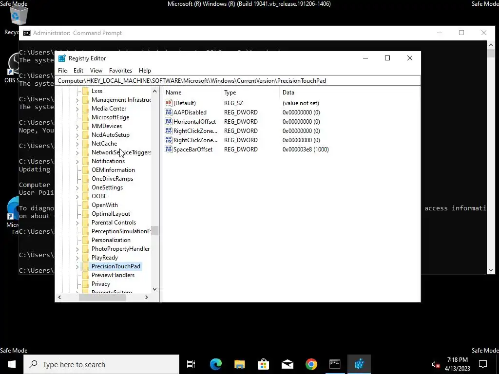This screenshot has width=499, height=374.
Task: Expand the NetCache key
Action: pyautogui.click(x=77, y=144)
